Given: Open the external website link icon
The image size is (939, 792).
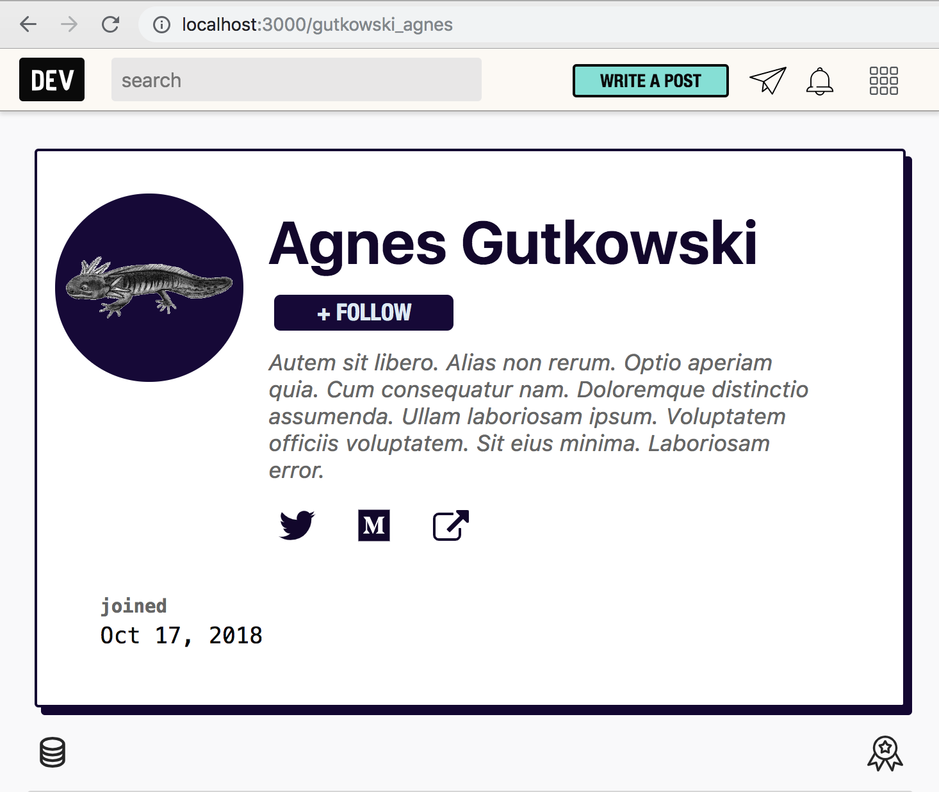Looking at the screenshot, I should tap(451, 525).
